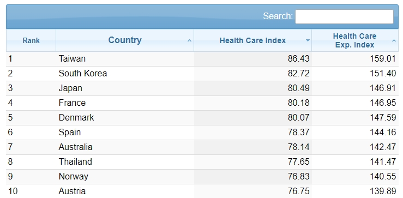Click the Health Care Exp. Index sort arrow
Screen dimensions: 403x198
tap(394, 40)
